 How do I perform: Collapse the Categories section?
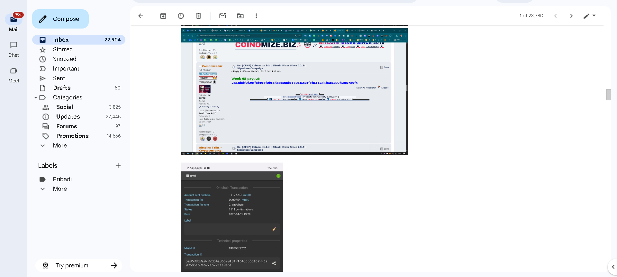tap(36, 97)
